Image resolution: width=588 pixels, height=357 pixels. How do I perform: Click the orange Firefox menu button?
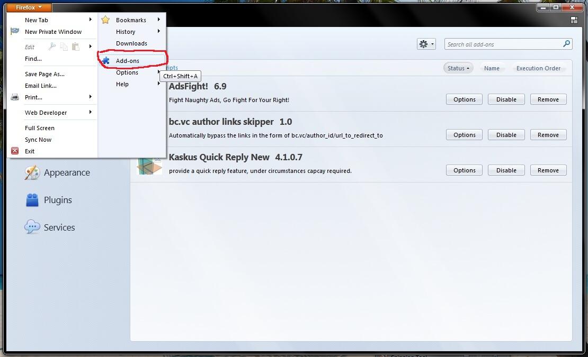tap(29, 7)
